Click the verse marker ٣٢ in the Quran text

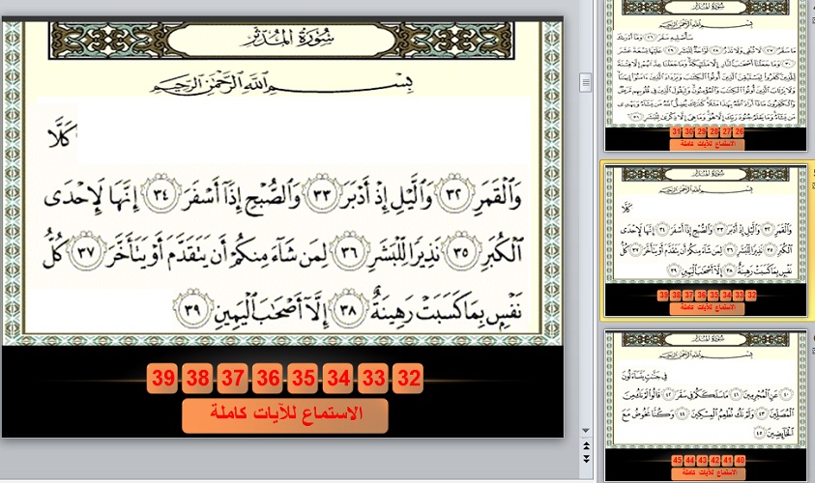point(453,194)
